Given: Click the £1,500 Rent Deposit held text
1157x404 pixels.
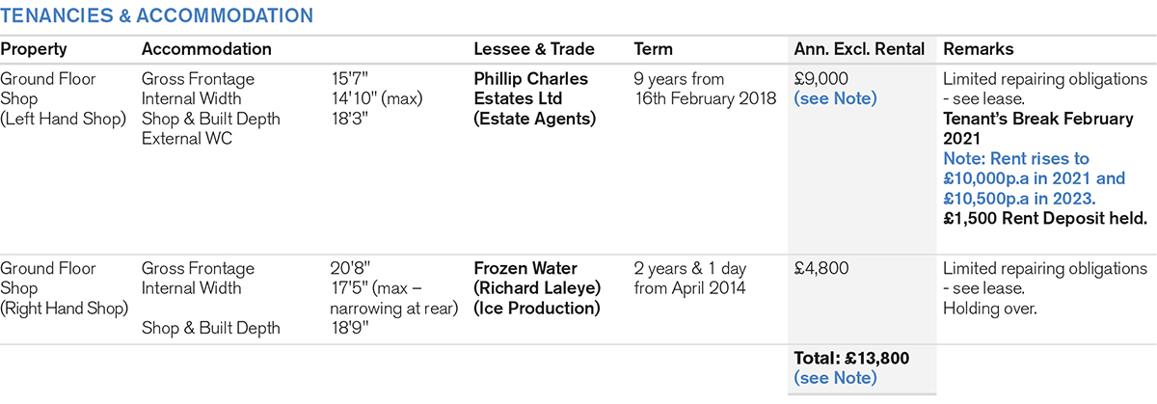Looking at the screenshot, I should click(1045, 218).
